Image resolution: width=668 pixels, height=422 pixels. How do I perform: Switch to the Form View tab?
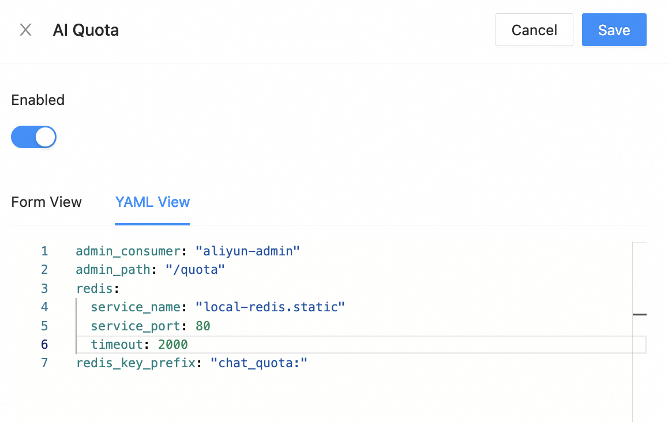47,202
